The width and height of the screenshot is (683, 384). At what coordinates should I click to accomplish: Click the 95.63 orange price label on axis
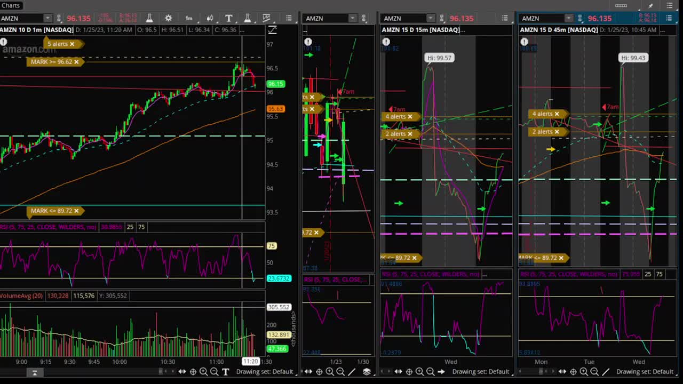275,109
